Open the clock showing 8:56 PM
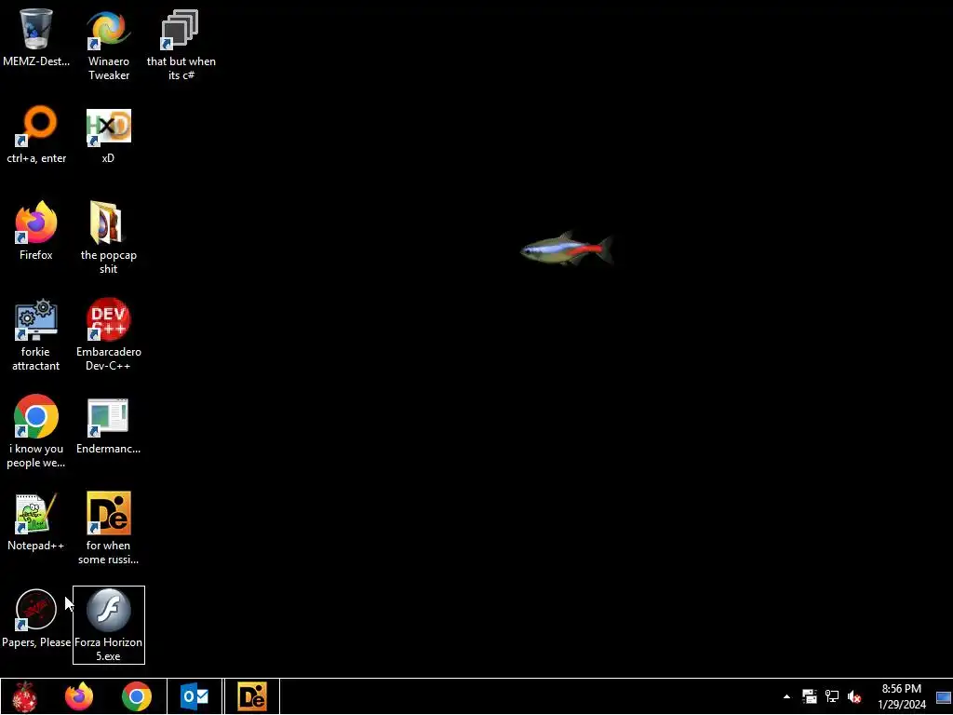Image resolution: width=953 pixels, height=715 pixels. pyautogui.click(x=901, y=696)
